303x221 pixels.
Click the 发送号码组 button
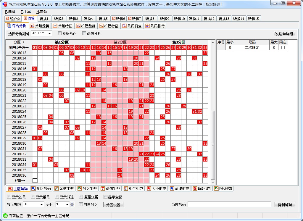tap(284, 34)
